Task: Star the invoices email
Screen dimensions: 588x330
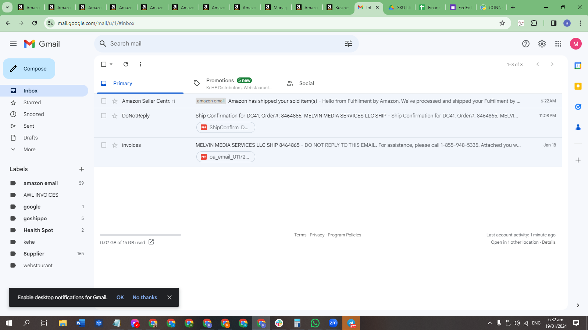Action: coord(115,145)
